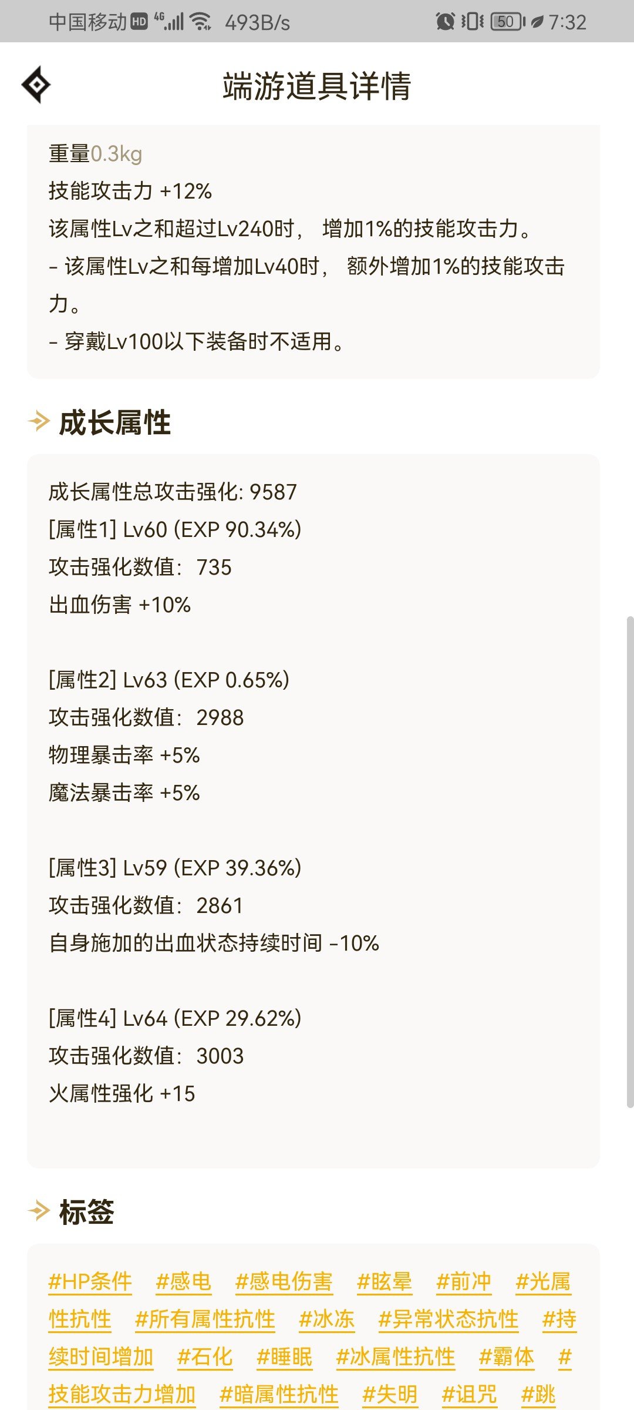Select the #前冲 tag
Screen dimensions: 634x1410
click(x=464, y=1282)
